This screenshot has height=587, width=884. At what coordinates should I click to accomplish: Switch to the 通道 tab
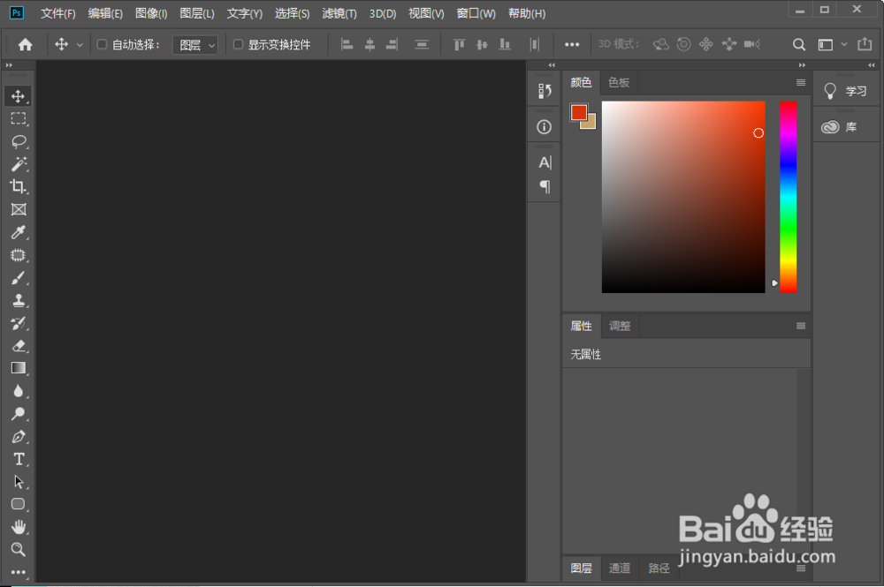(x=620, y=568)
